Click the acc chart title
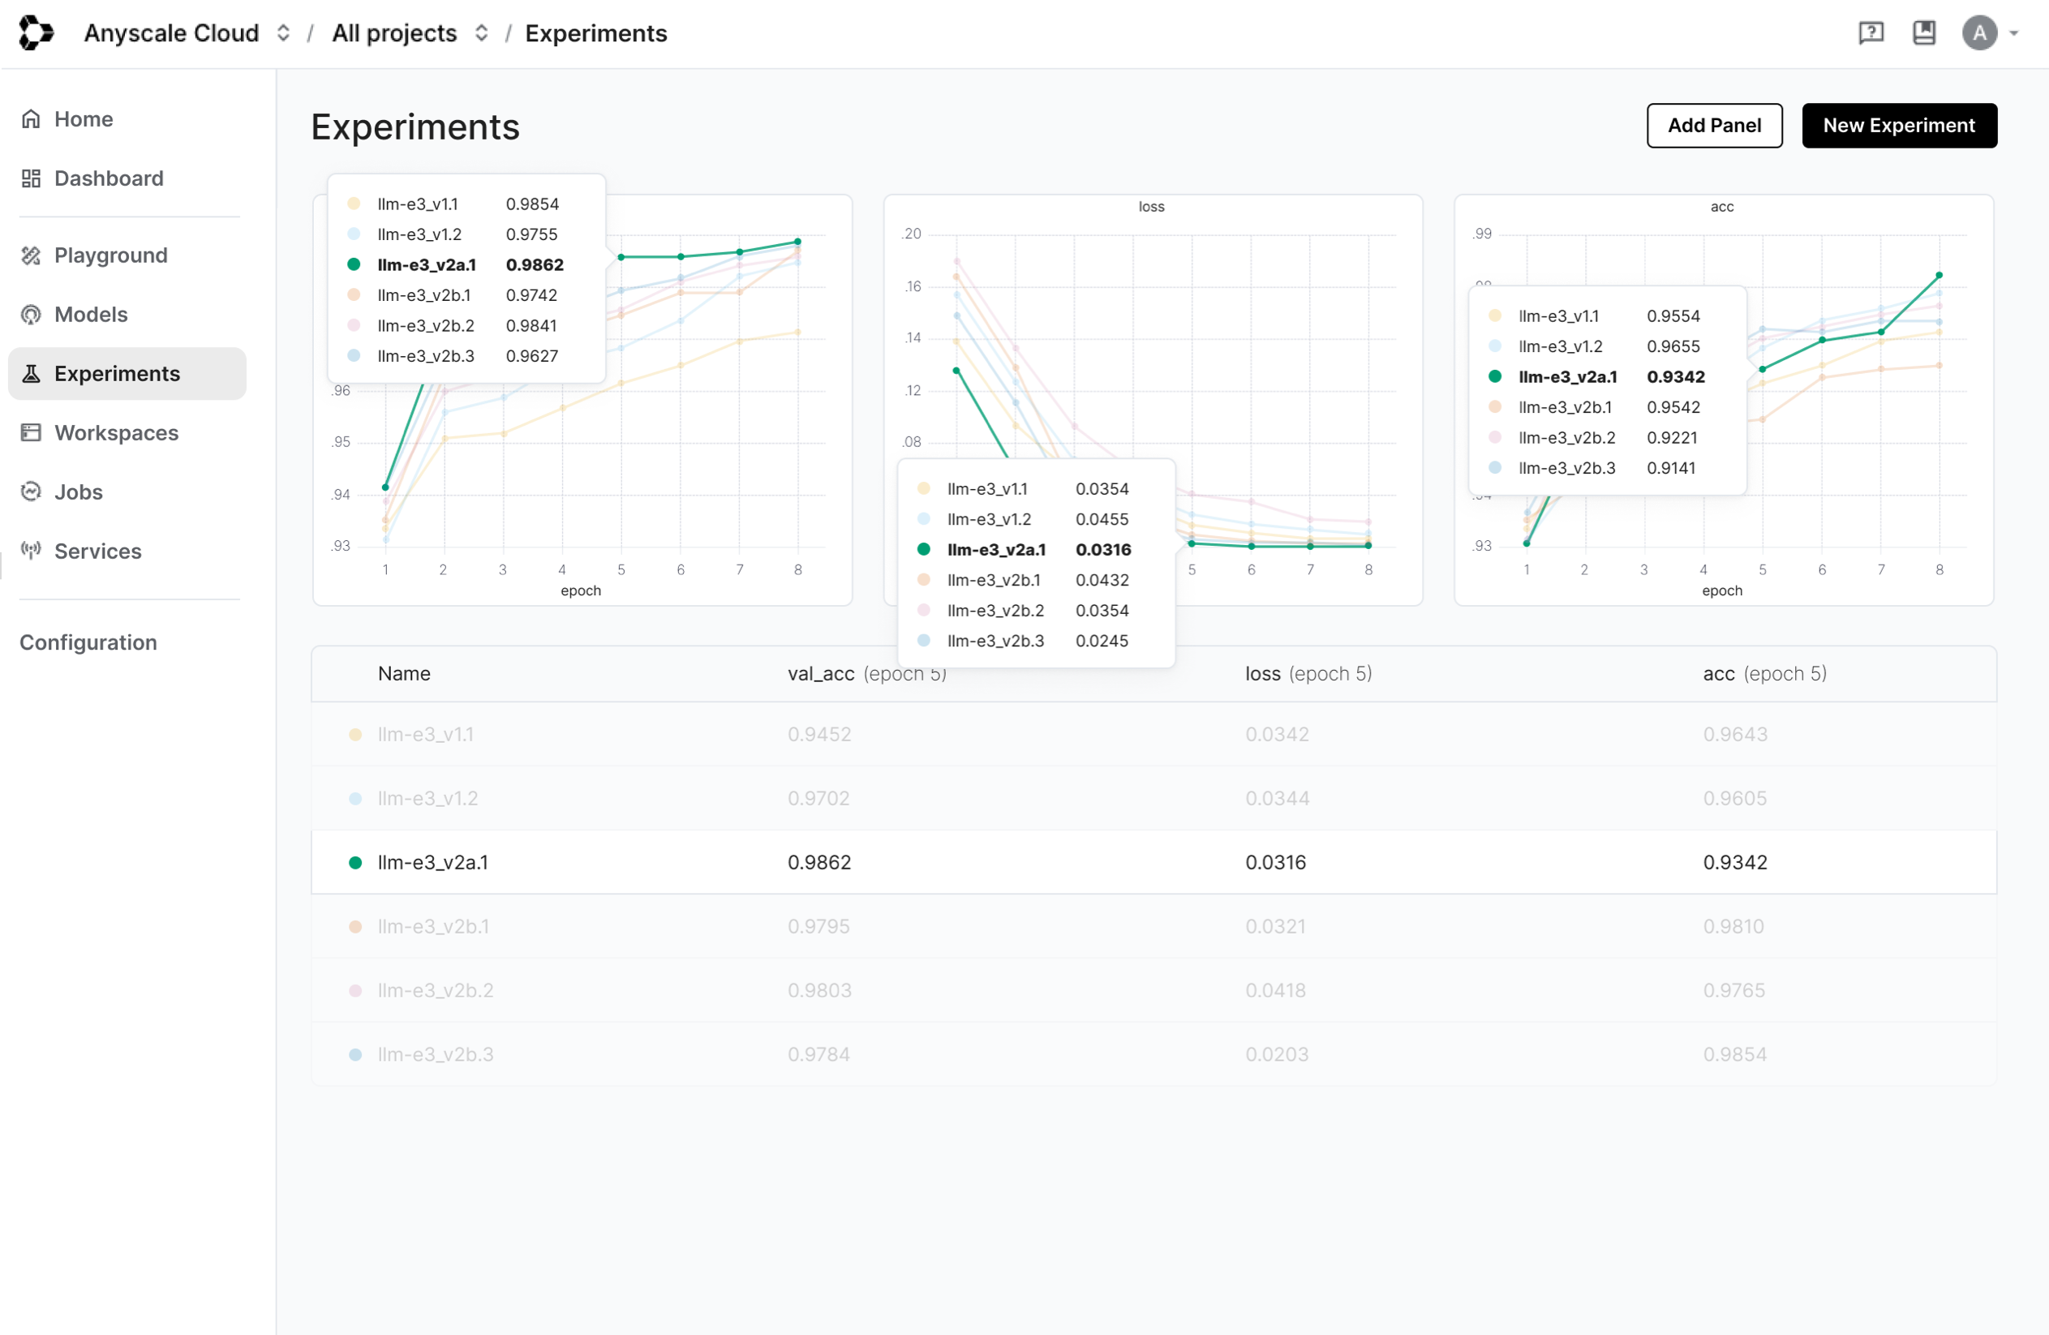This screenshot has width=2049, height=1335. coord(1722,207)
